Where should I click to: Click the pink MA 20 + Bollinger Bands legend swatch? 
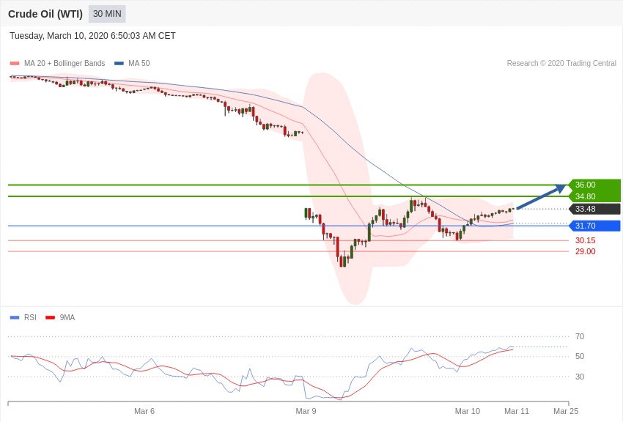coord(15,64)
